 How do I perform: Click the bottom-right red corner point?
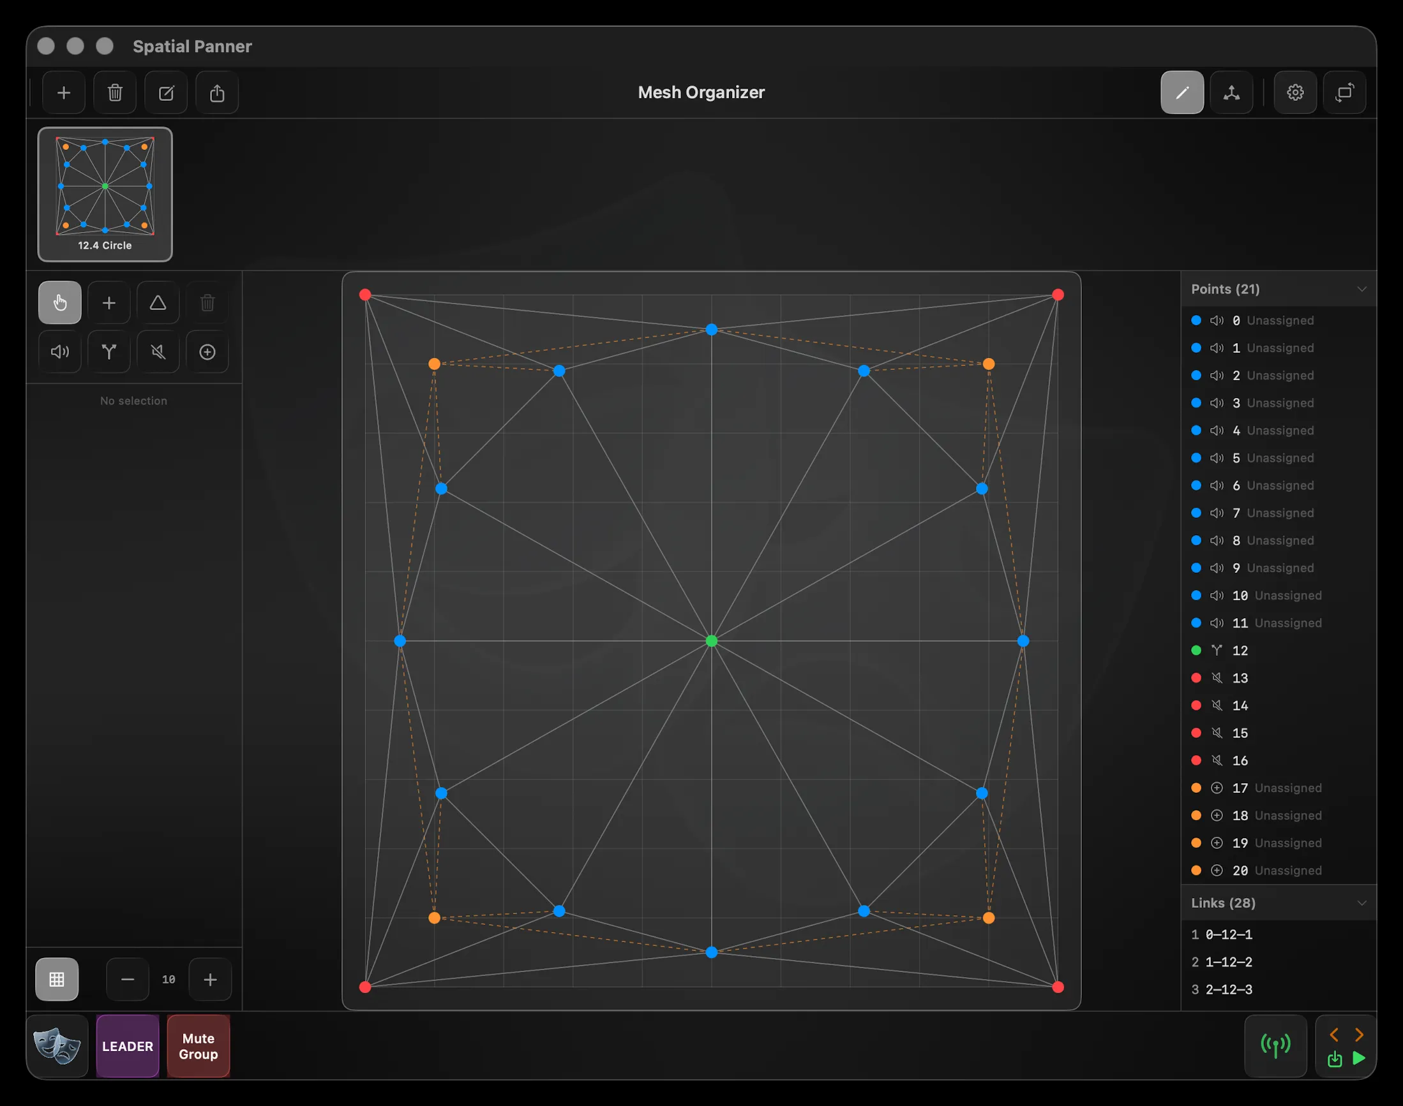[x=1058, y=987]
